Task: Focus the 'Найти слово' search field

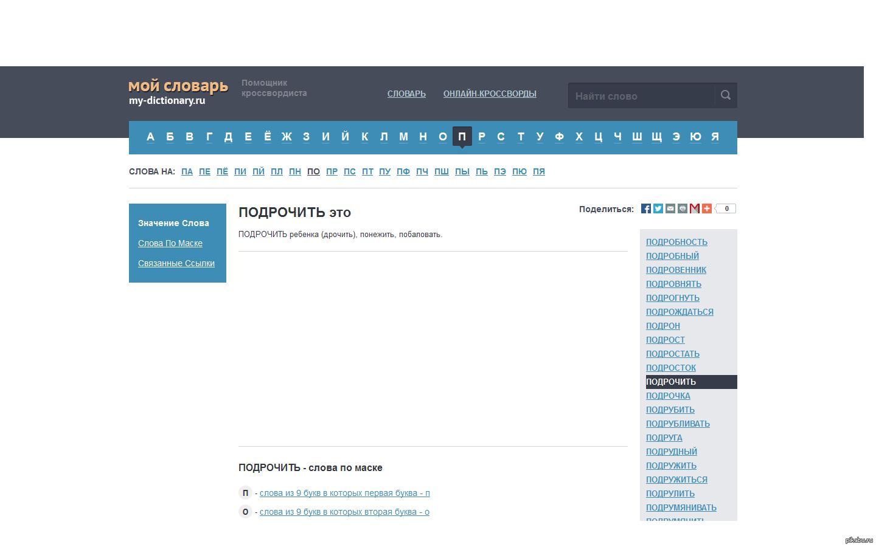Action: [x=641, y=95]
